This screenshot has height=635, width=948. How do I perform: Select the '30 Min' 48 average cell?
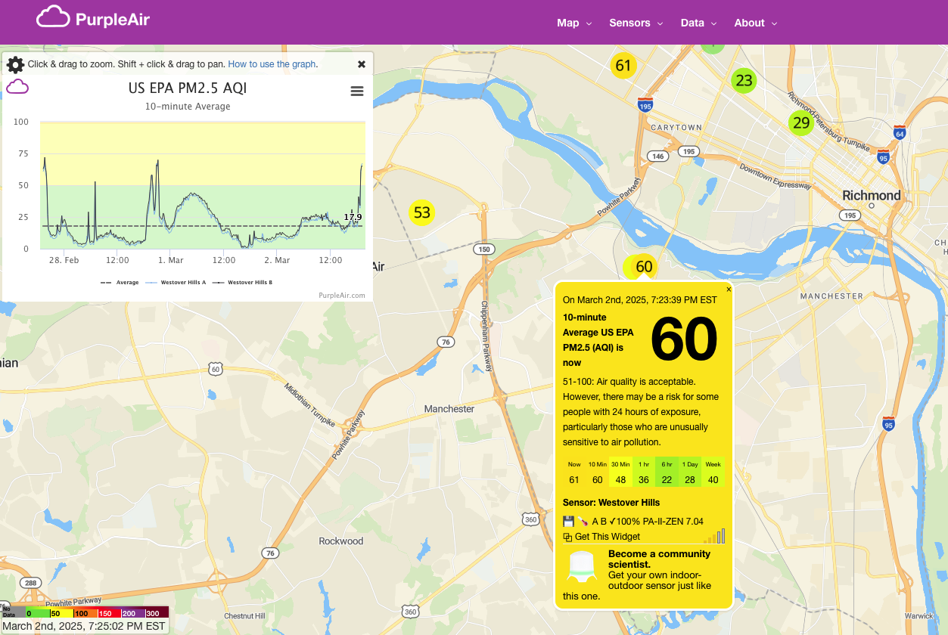[x=620, y=472]
